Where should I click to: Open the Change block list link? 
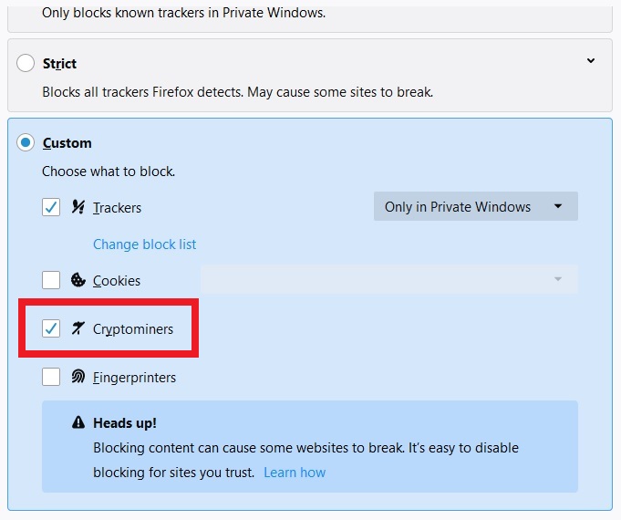(145, 244)
